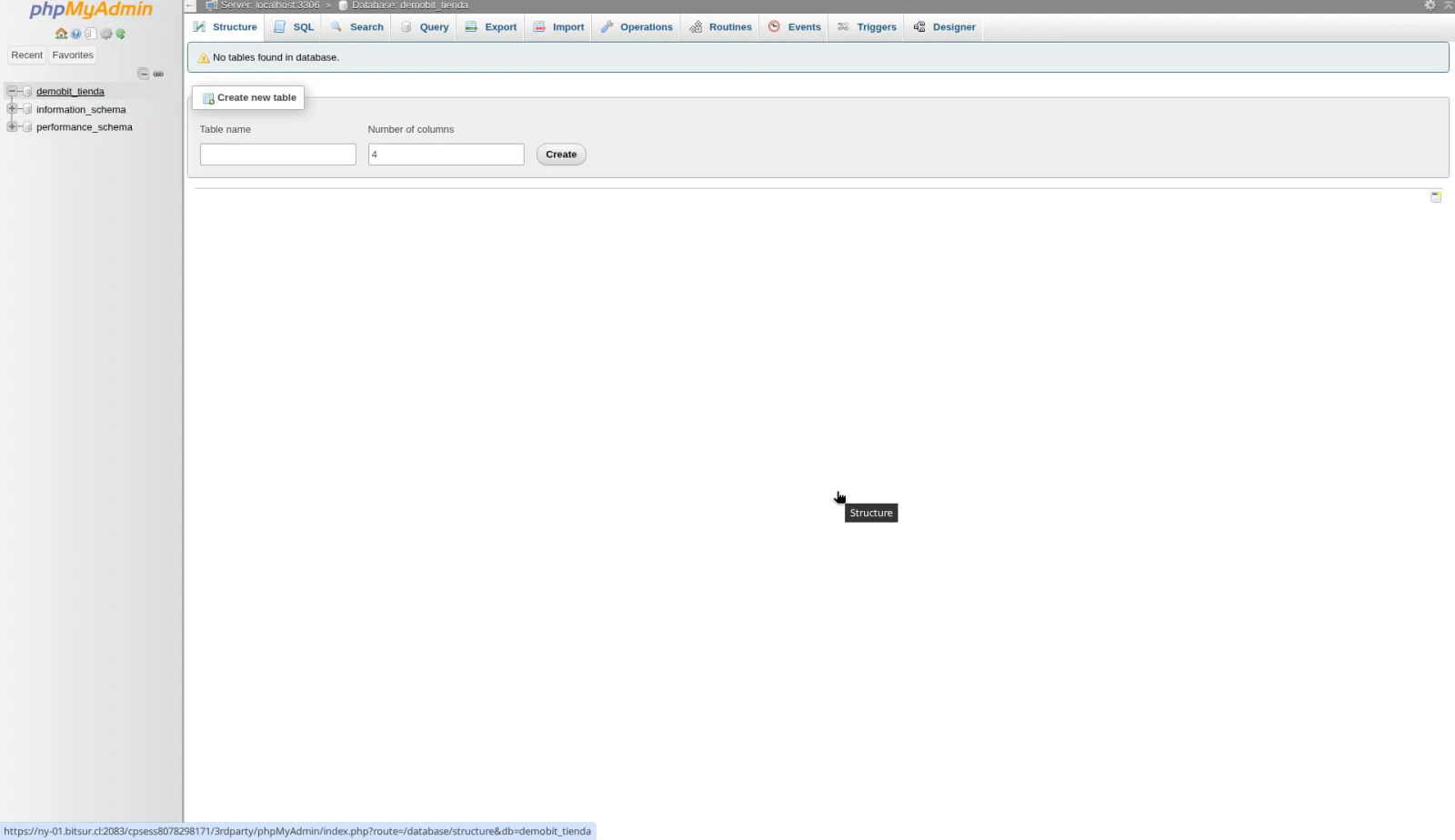Click Server: localhost:3306 breadcrumb
Screen dimensions: 1455x840
[x=269, y=5]
